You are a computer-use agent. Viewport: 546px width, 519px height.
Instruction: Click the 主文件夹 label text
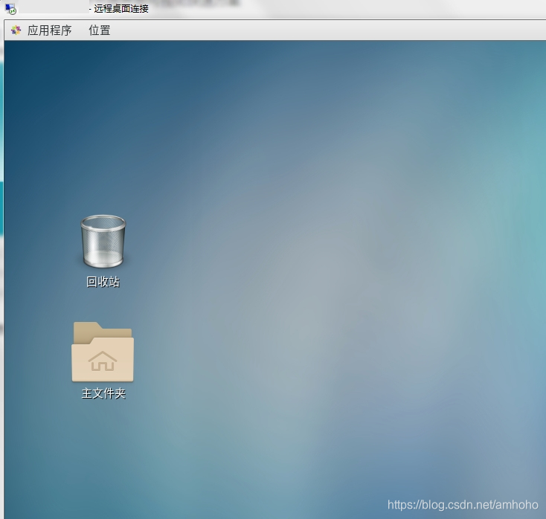(103, 393)
